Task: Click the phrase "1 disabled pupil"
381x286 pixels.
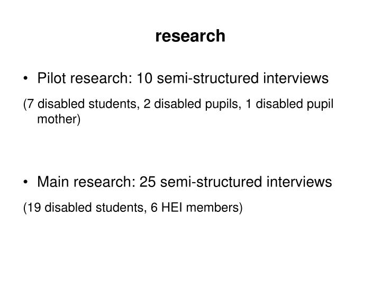Action: coord(289,104)
